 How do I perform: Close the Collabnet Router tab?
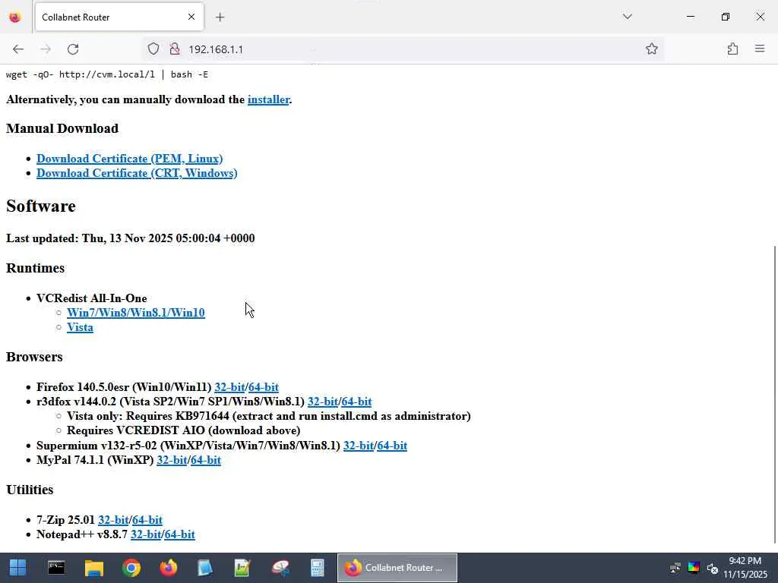click(191, 17)
